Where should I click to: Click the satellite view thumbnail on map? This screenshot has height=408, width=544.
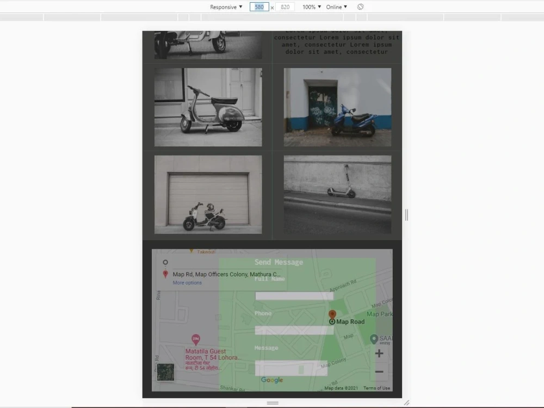(165, 372)
